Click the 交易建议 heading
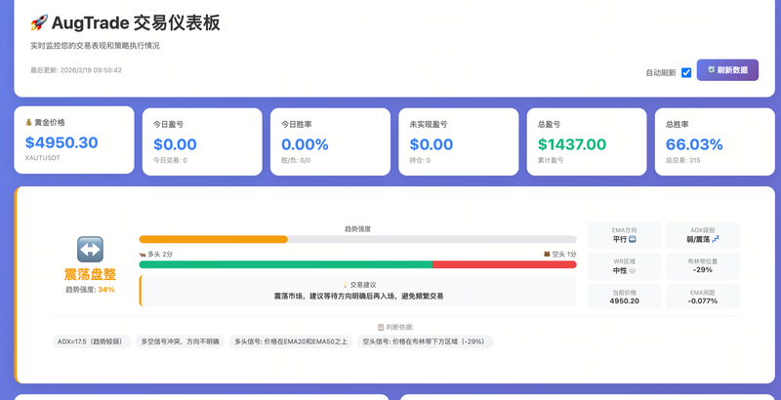This screenshot has width=781, height=400. pyautogui.click(x=363, y=285)
